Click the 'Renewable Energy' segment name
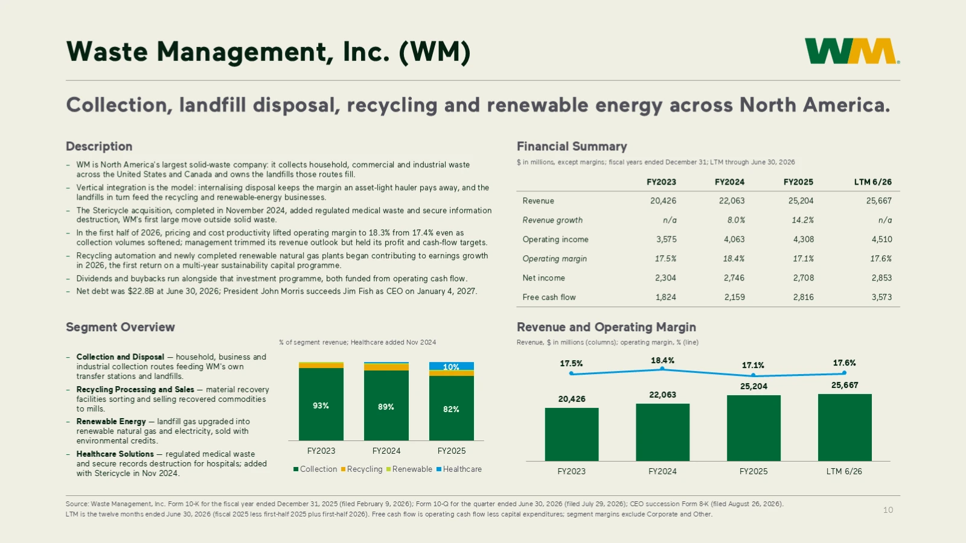Screen dimensions: 966x543 click(111, 422)
